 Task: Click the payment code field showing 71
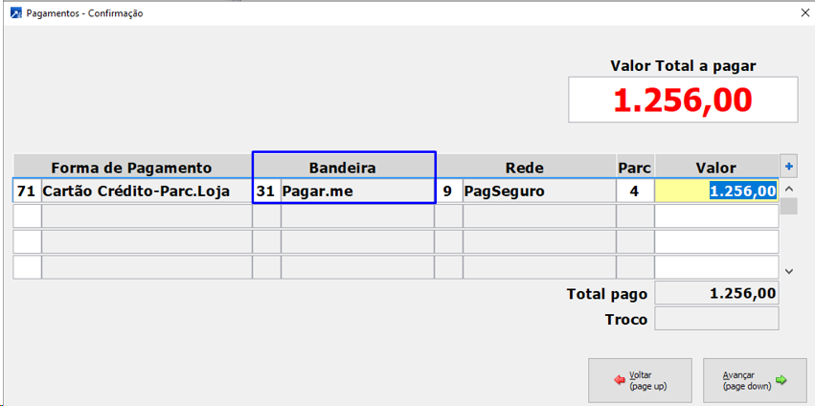pos(26,191)
